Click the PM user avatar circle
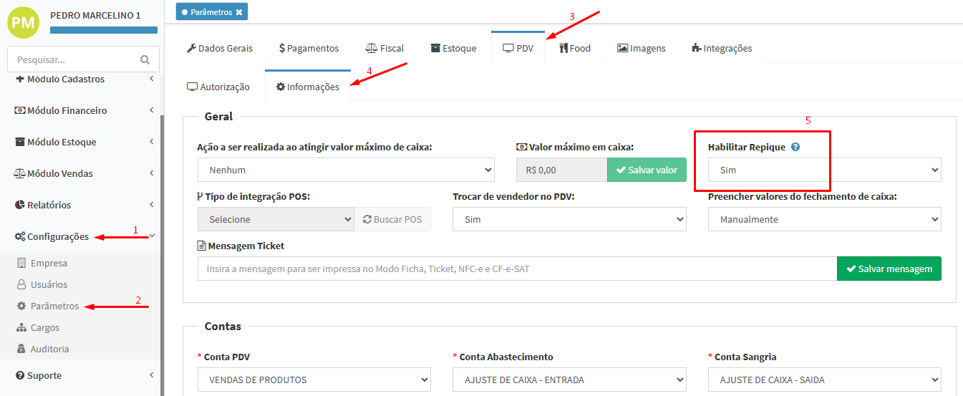This screenshot has height=396, width=963. [x=24, y=21]
